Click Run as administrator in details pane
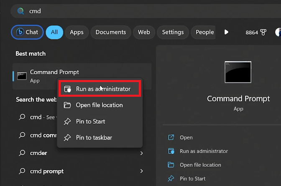The width and height of the screenshot is (281, 186). point(204,151)
